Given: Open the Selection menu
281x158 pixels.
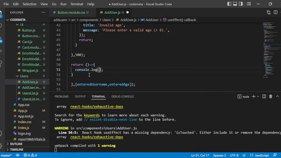Looking at the screenshot, I should (x=29, y=4).
